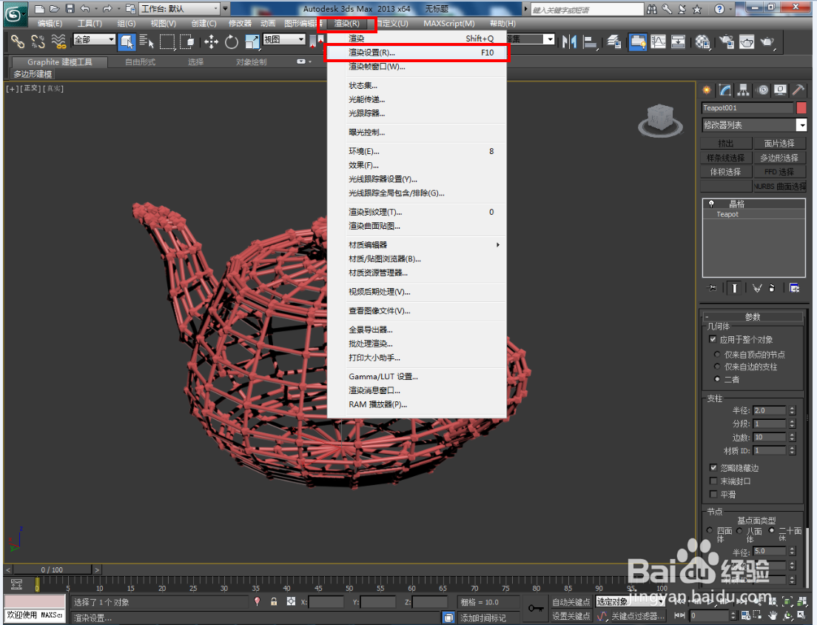The height and width of the screenshot is (625, 817).
Task: Switch to the Motion panel tab
Action: coord(762,90)
